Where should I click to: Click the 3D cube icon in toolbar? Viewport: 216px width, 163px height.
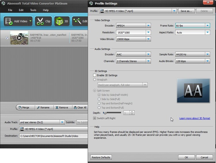point(59,21)
